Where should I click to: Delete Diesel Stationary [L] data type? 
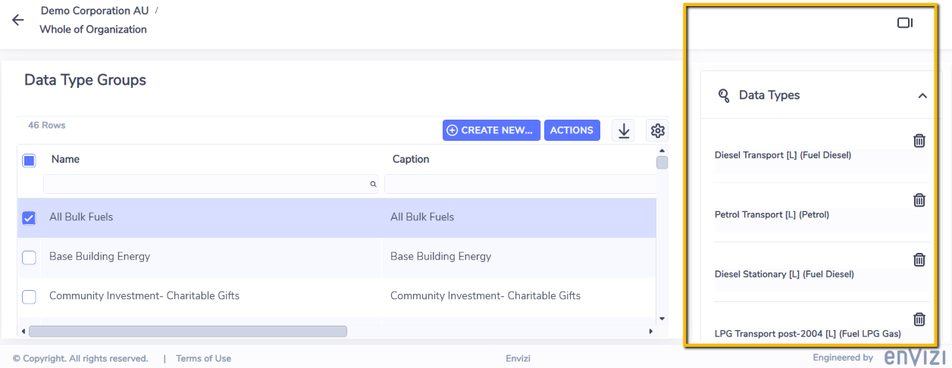click(919, 260)
